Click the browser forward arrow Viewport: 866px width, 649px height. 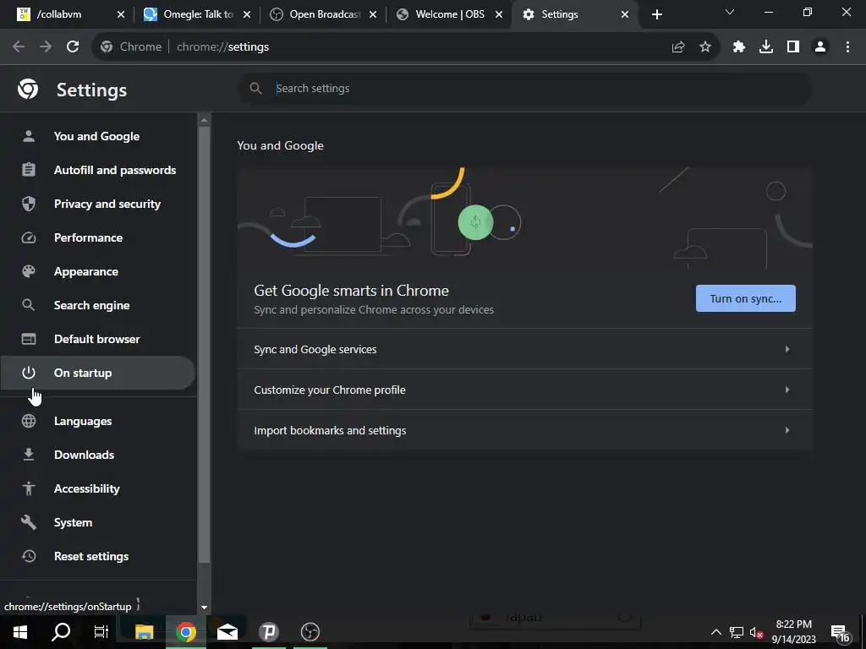46,47
